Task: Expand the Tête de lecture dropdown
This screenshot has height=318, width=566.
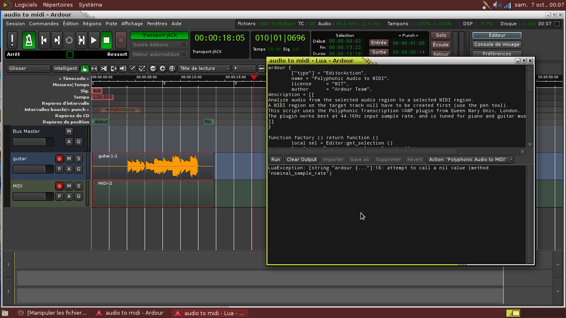Action: [x=204, y=69]
